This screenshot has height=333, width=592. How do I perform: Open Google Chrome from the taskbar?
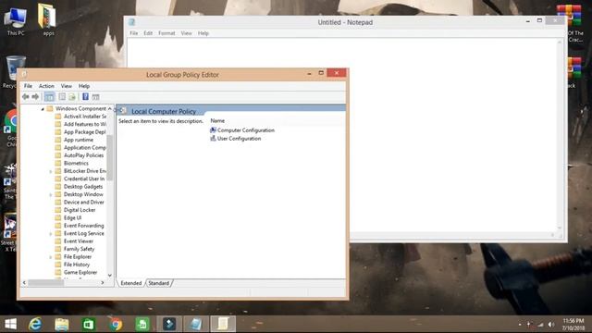pos(116,324)
